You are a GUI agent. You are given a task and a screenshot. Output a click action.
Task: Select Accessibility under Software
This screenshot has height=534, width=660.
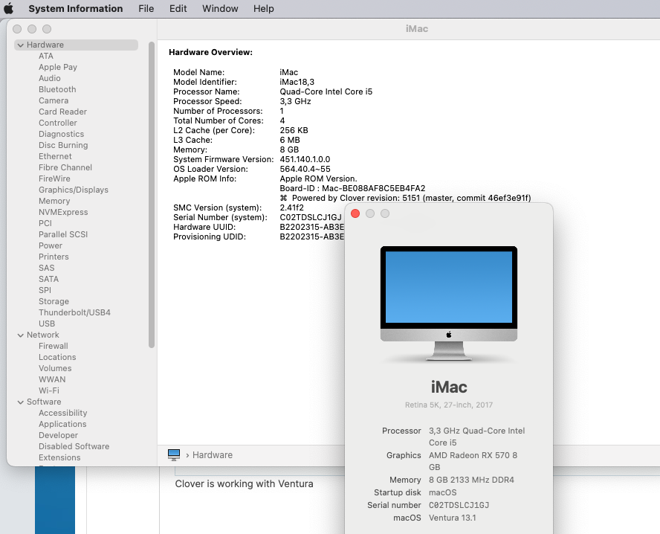pyautogui.click(x=62, y=413)
